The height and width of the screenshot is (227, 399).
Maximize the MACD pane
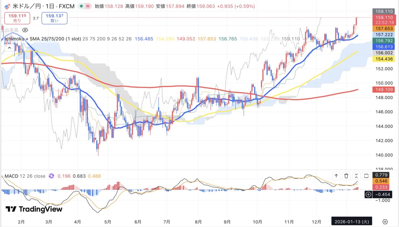pos(366,176)
